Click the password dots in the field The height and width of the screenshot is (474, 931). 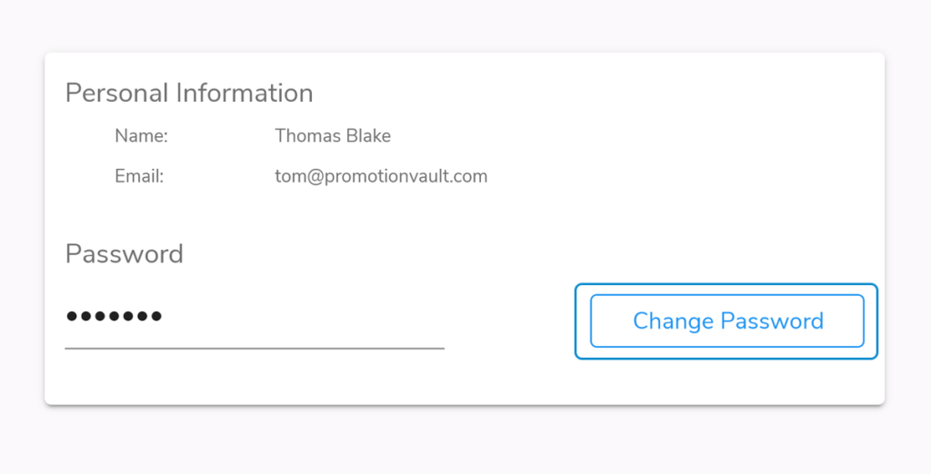[x=114, y=316]
